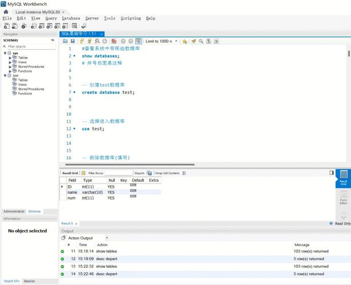Create a new schema using toolbar icon
The width and height of the screenshot is (351, 285).
pyautogui.click(x=34, y=26)
